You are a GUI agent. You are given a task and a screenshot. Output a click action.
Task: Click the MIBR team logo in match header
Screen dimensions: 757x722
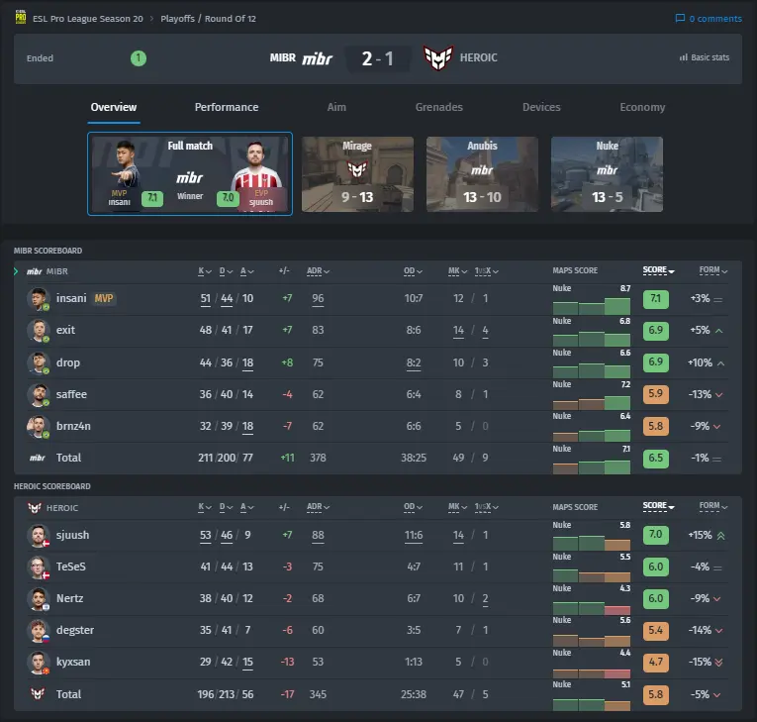pyautogui.click(x=318, y=58)
